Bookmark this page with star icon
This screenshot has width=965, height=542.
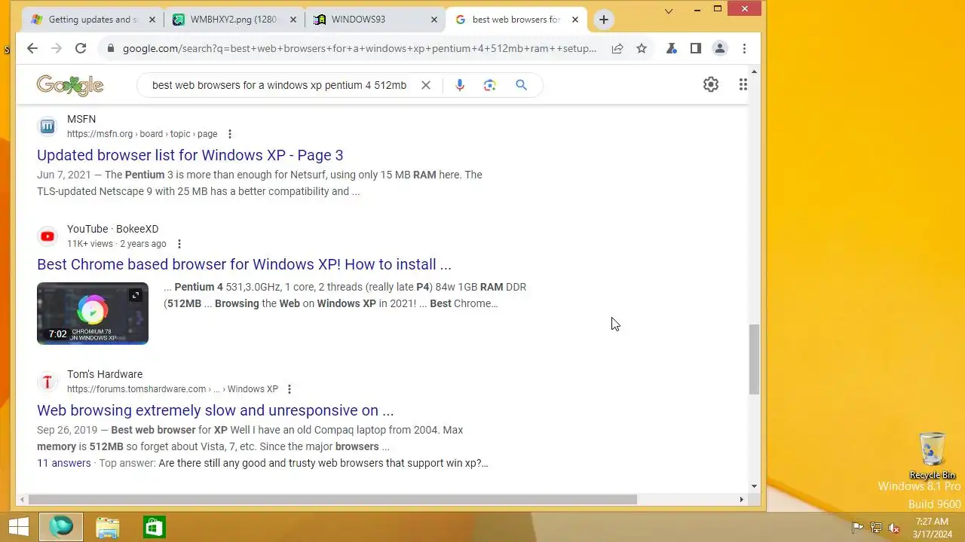pos(642,48)
